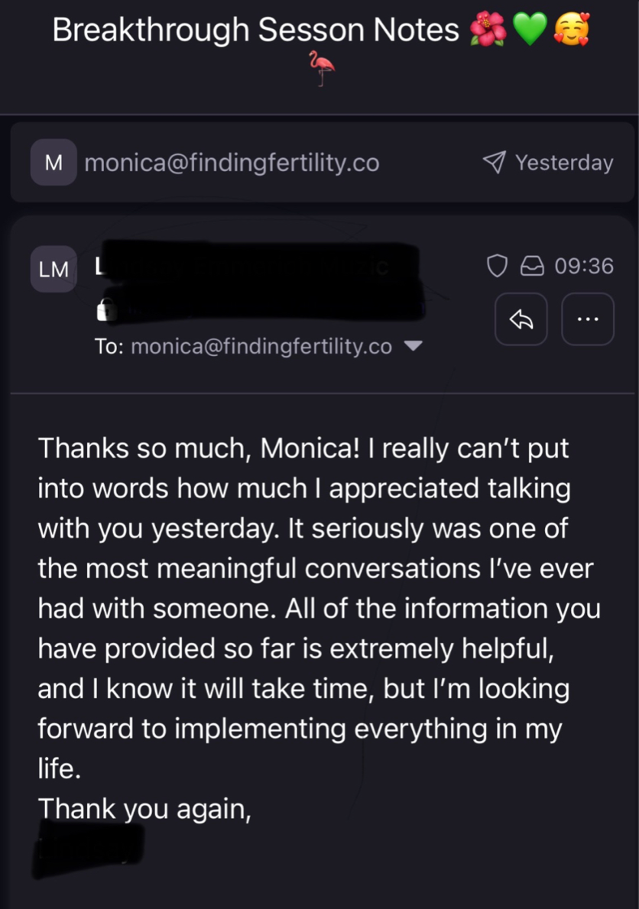Click the LM sender avatar
This screenshot has height=909, width=639.
pyautogui.click(x=53, y=269)
